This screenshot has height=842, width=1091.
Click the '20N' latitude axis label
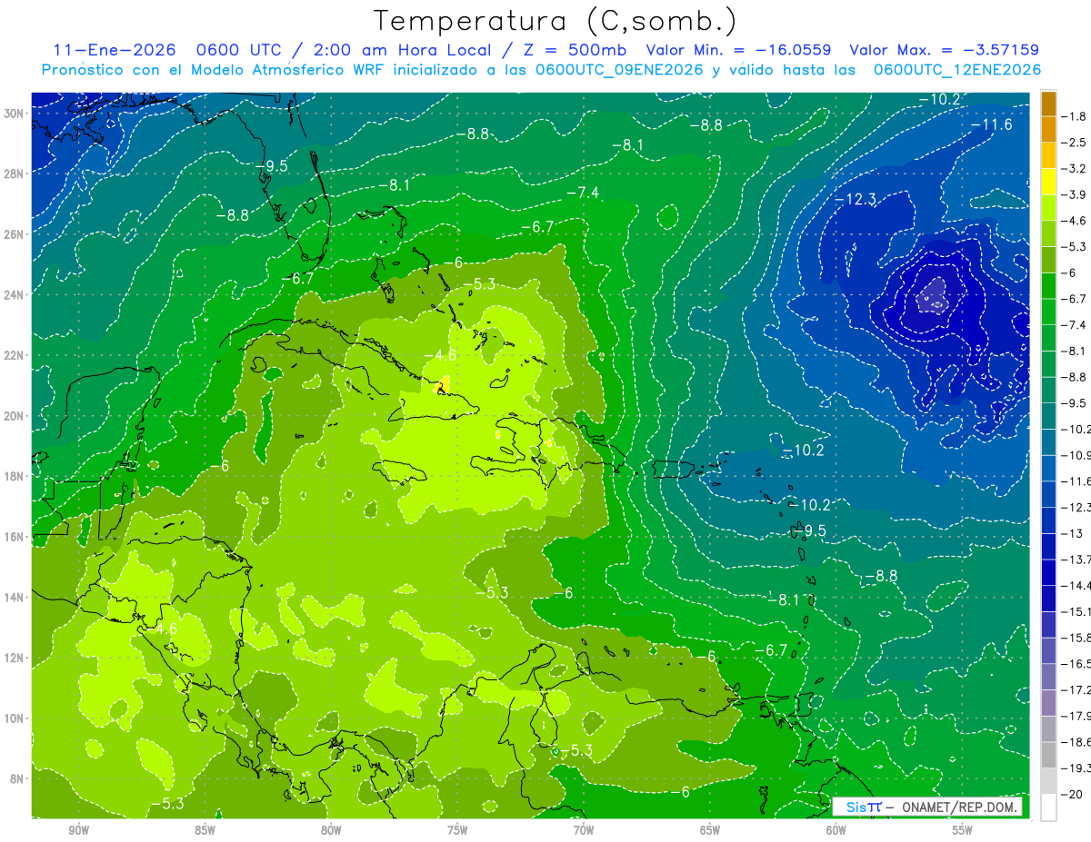pyautogui.click(x=15, y=415)
